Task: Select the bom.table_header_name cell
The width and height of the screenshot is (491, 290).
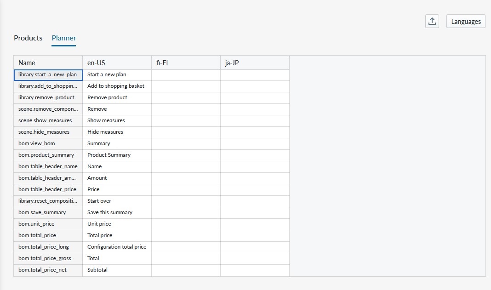Action: click(x=48, y=167)
